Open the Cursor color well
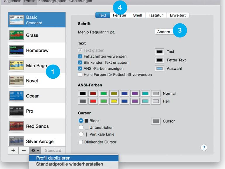The image size is (225, 169). tap(156, 121)
